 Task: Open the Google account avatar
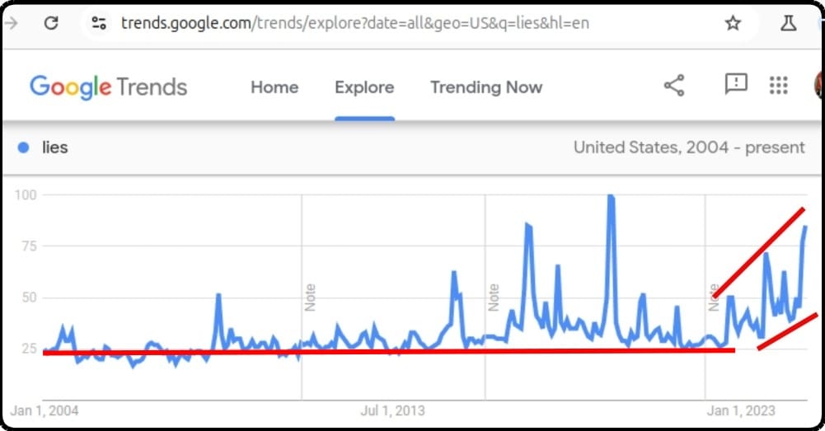[818, 85]
